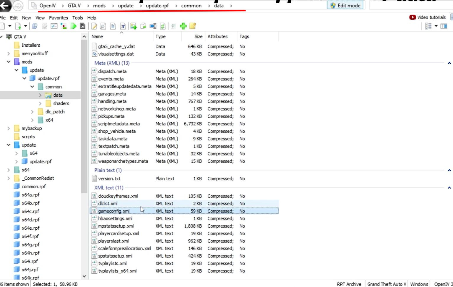The height and width of the screenshot is (287, 453).
Task: Expand the mybackup tree node
Action: coord(9,128)
